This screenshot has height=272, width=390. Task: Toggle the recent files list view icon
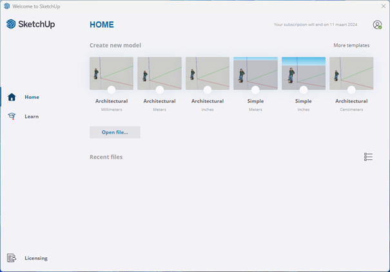[x=368, y=157]
